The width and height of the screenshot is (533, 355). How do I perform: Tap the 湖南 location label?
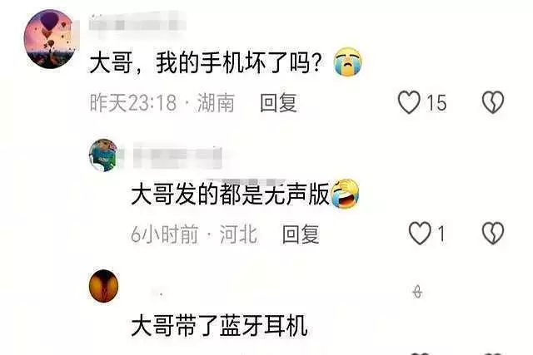[x=217, y=103]
